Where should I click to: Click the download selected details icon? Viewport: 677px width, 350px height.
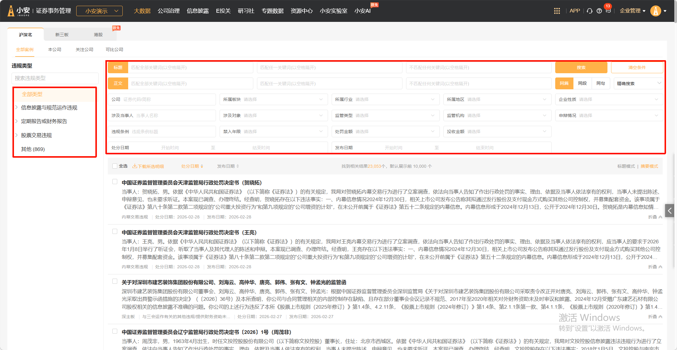[x=135, y=166]
